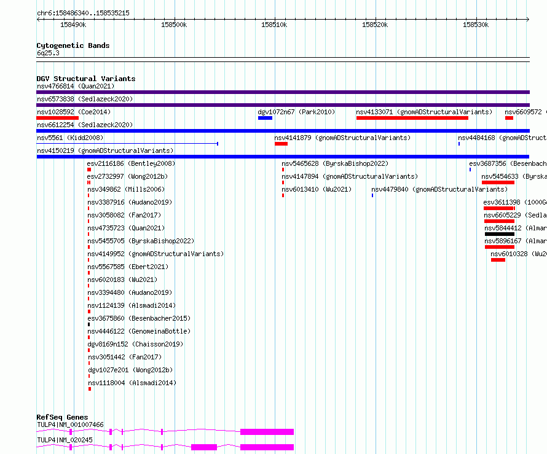Image resolution: width=547 pixels, height=454 pixels.
Task: Click the 158510k ruler position
Action: tap(274, 25)
